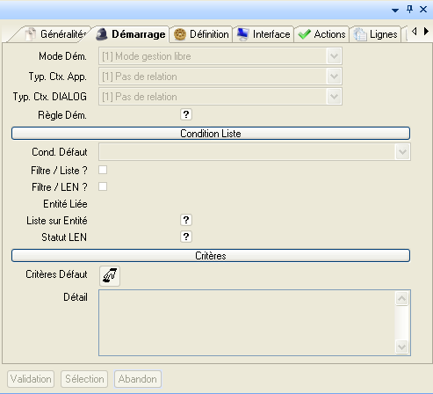Screen dimensions: 433x394
Task: Pin the panel with the pushpin icon
Action: point(409,10)
